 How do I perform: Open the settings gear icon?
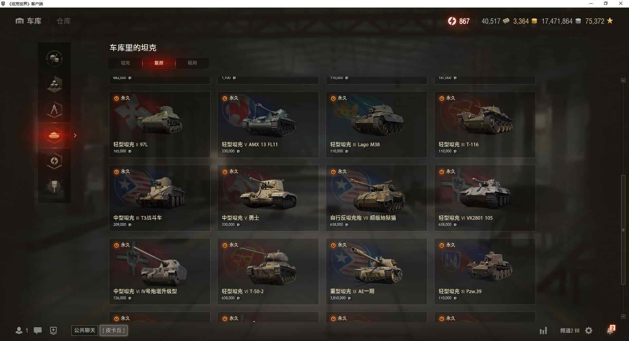coord(589,331)
